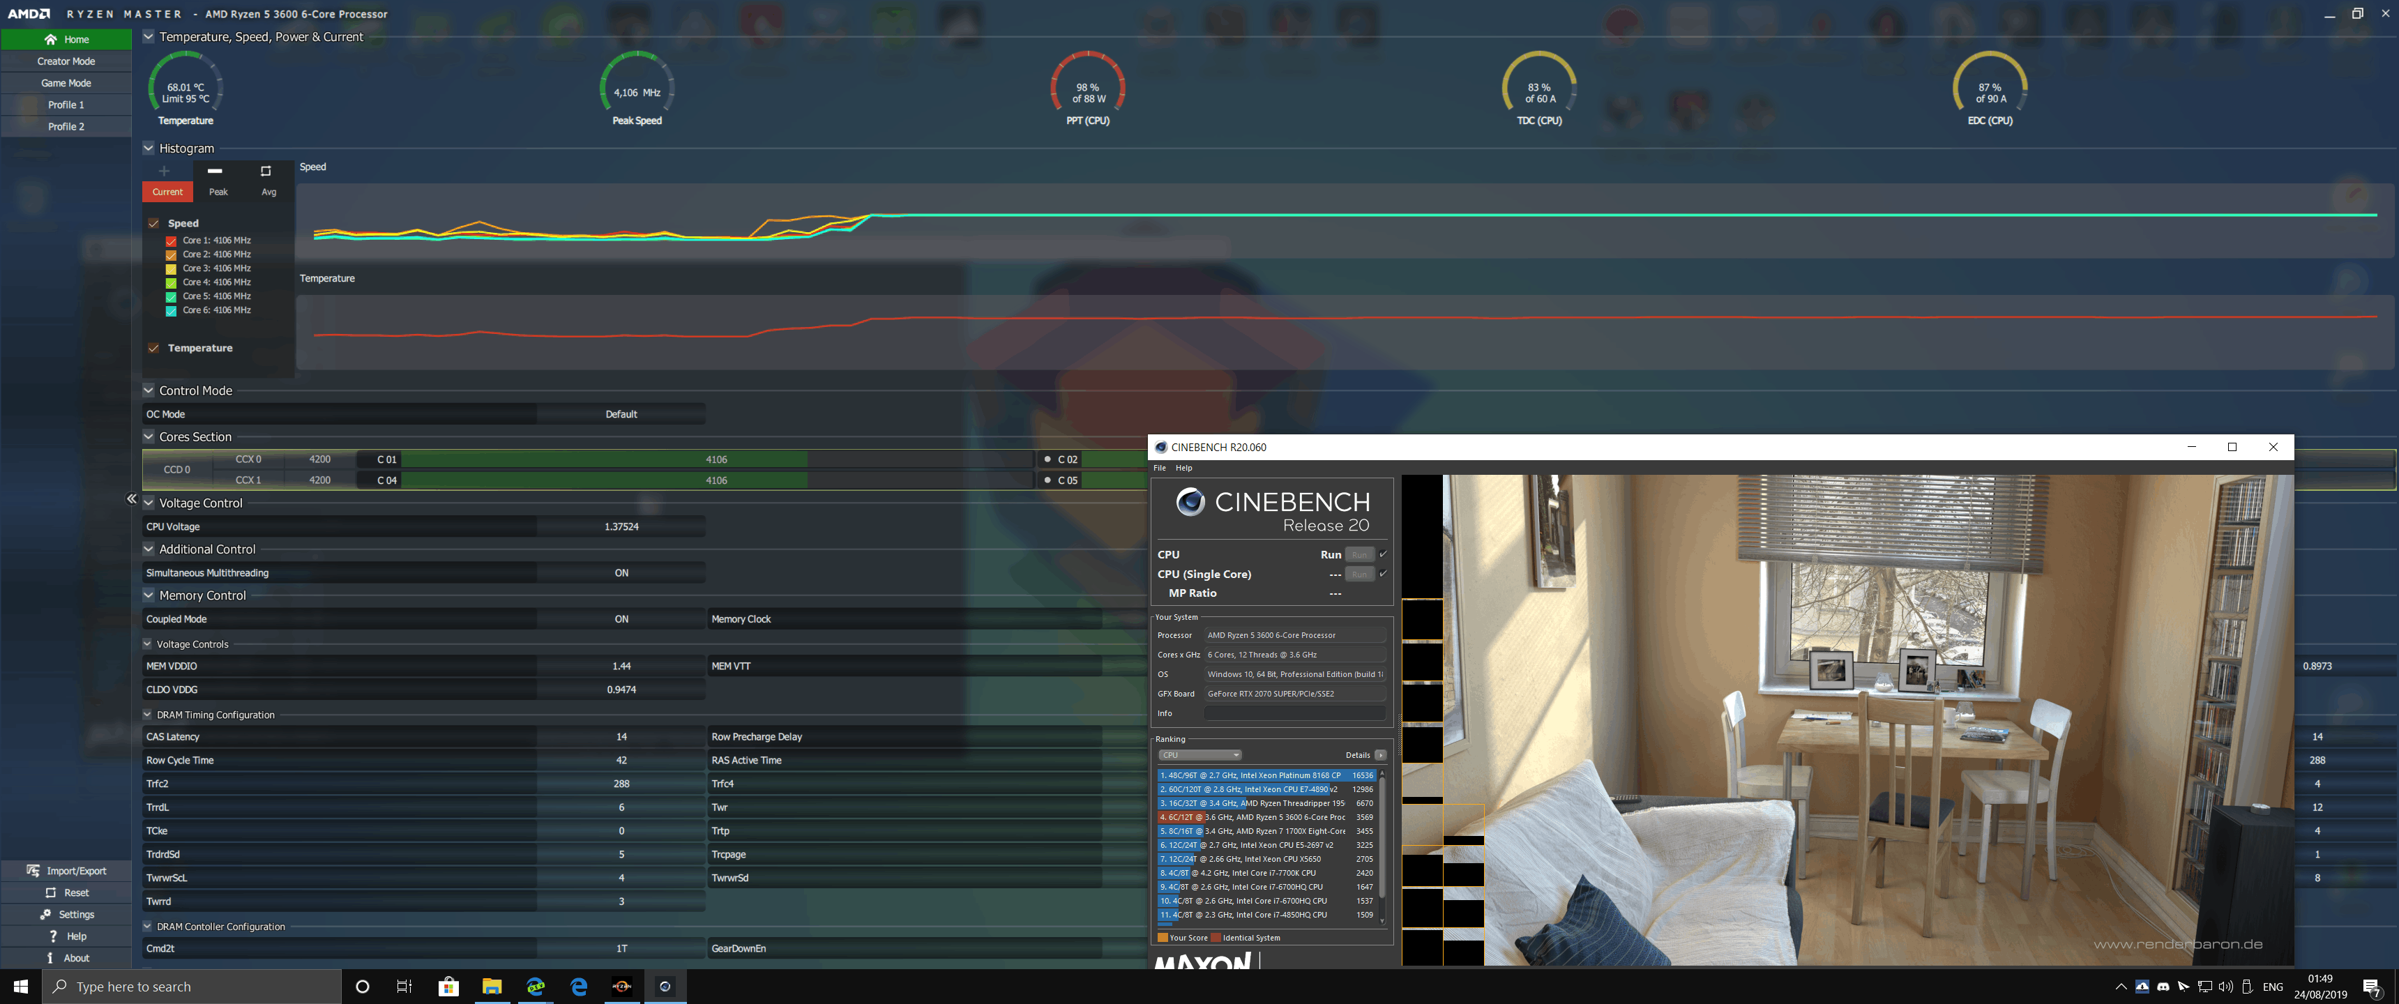Open the CPU ranking dropdown in Cinebench
2399x1004 pixels.
[1199, 755]
